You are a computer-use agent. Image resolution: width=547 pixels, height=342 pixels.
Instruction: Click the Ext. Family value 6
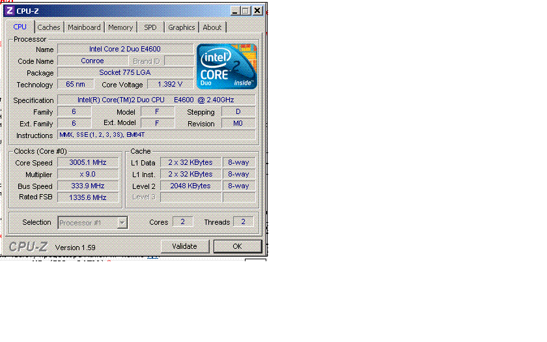pos(74,123)
